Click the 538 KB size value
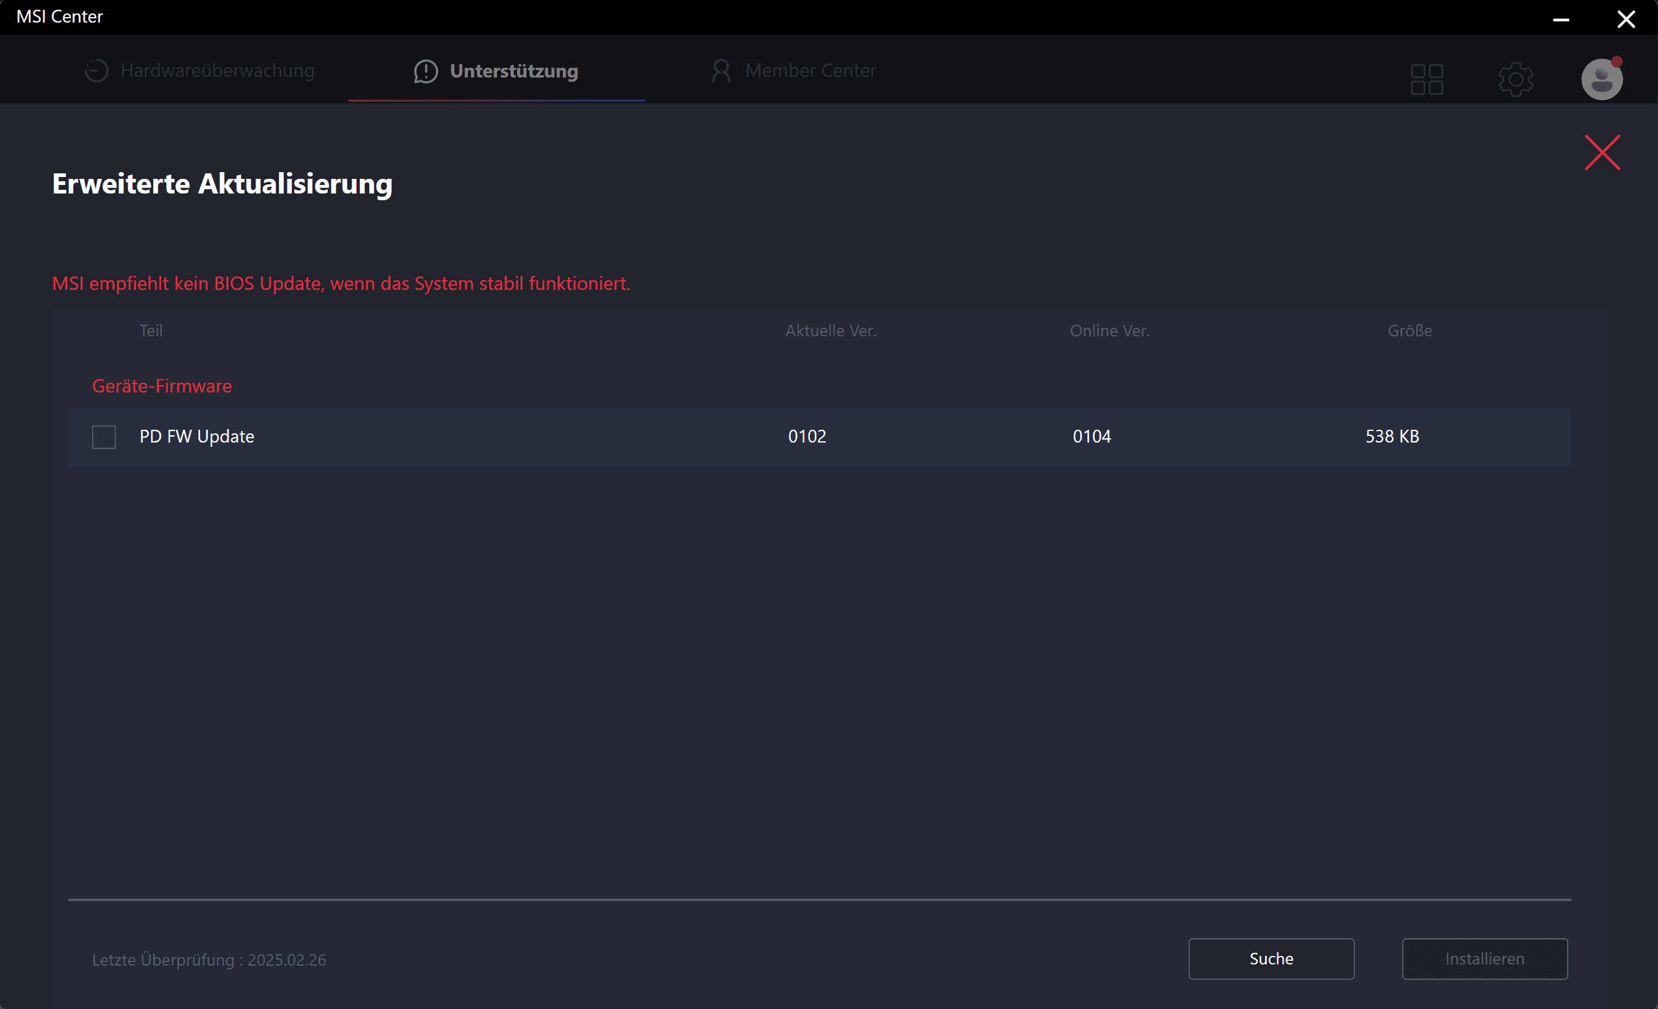Image resolution: width=1658 pixels, height=1009 pixels. pos(1391,436)
